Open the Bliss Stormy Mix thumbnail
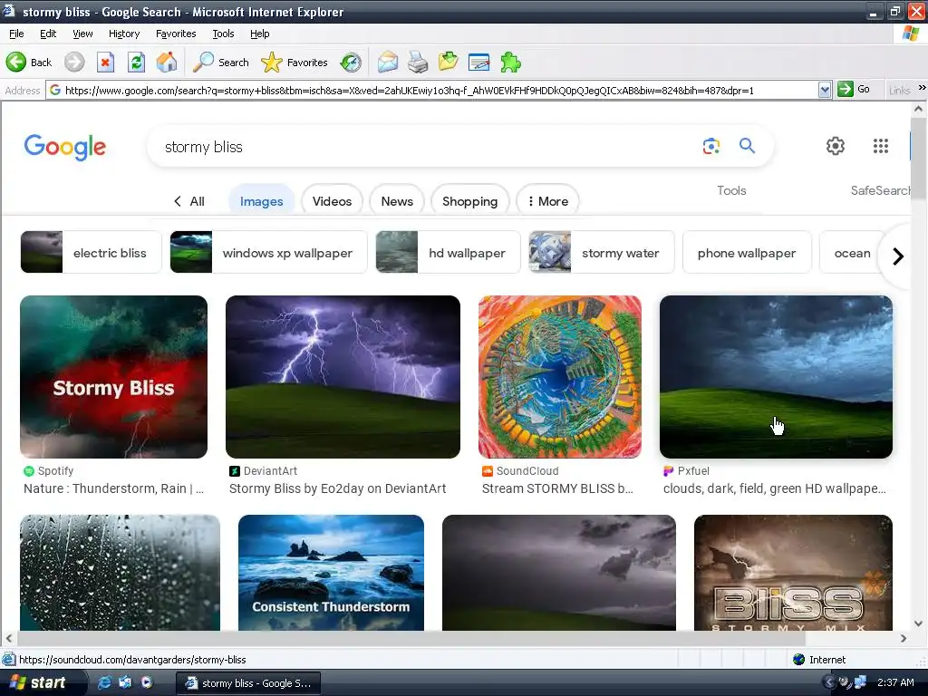Image resolution: width=928 pixels, height=696 pixels. coord(793,573)
